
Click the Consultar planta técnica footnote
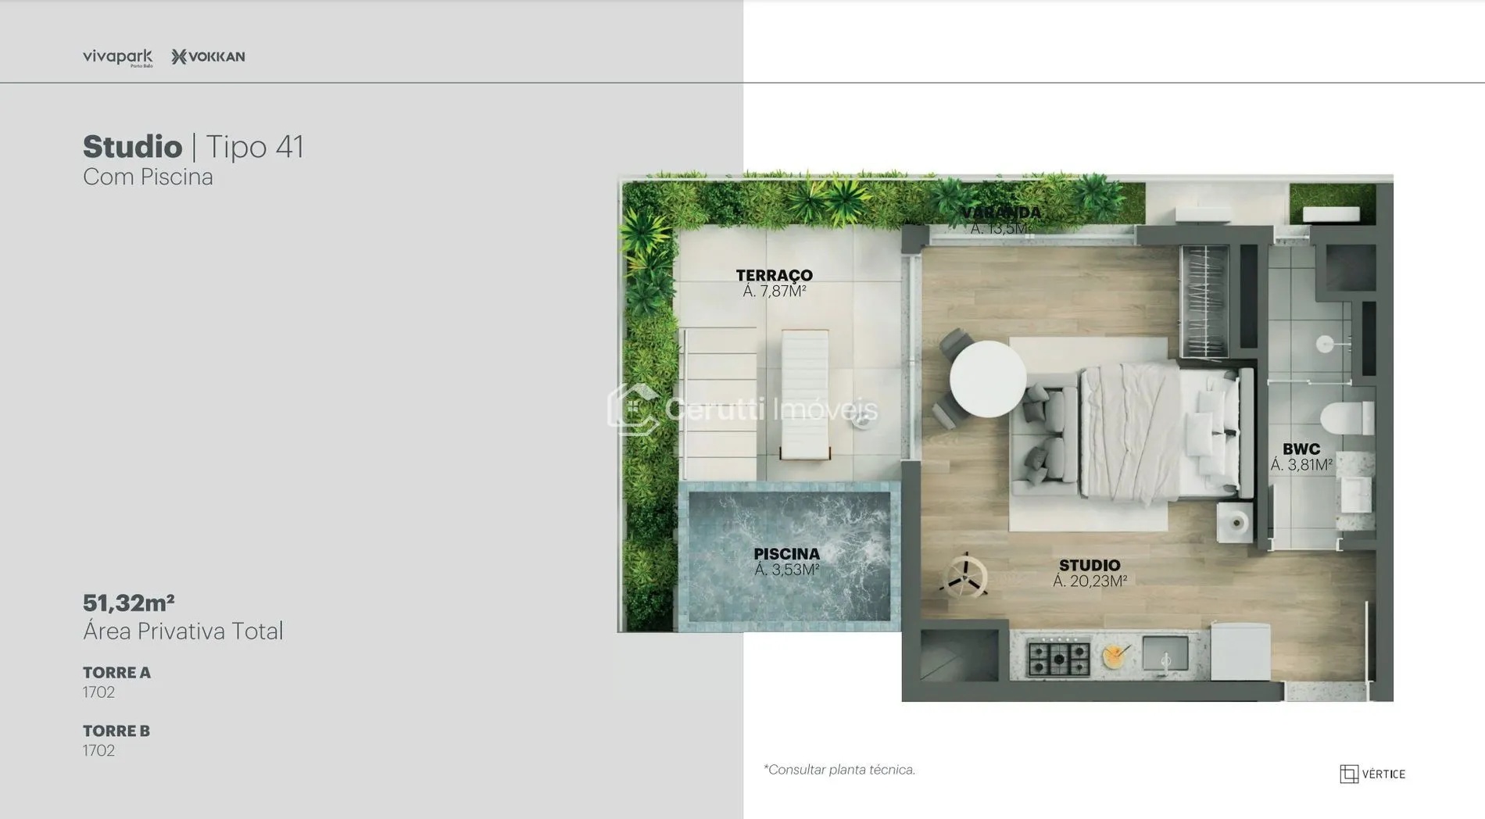(839, 770)
